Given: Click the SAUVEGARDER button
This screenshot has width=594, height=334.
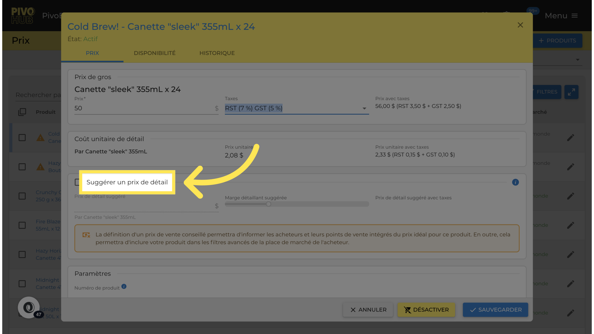Looking at the screenshot, I should 495,310.
